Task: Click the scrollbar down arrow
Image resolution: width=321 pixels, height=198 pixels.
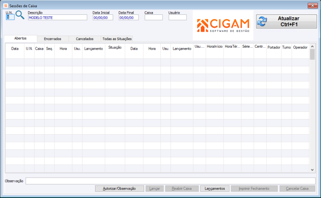Action: point(312,170)
